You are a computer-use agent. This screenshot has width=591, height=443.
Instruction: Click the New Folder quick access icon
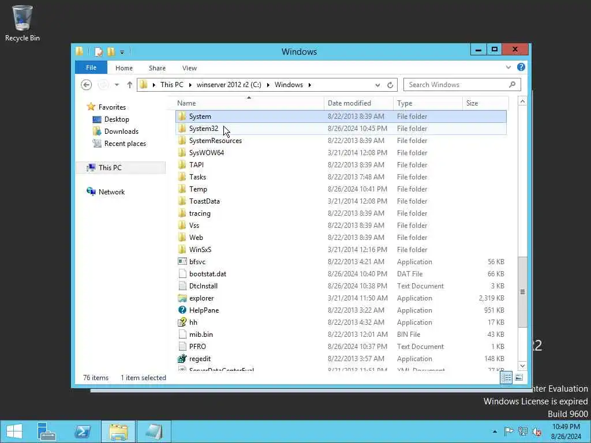[x=111, y=51]
